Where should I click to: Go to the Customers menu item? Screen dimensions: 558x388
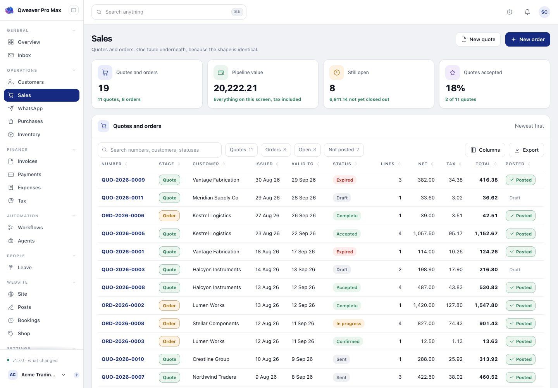(41, 82)
